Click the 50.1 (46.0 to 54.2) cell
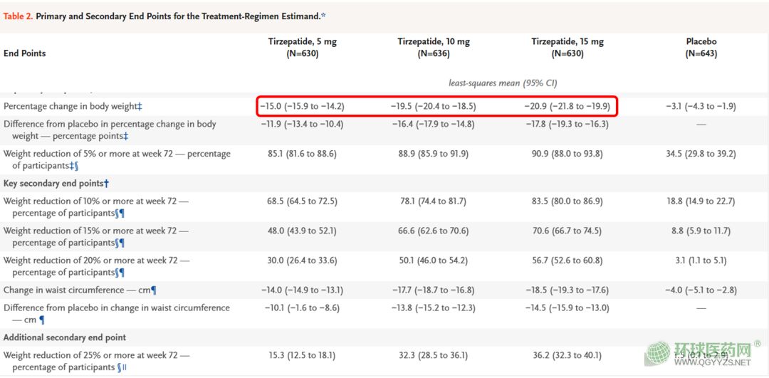 (x=434, y=261)
